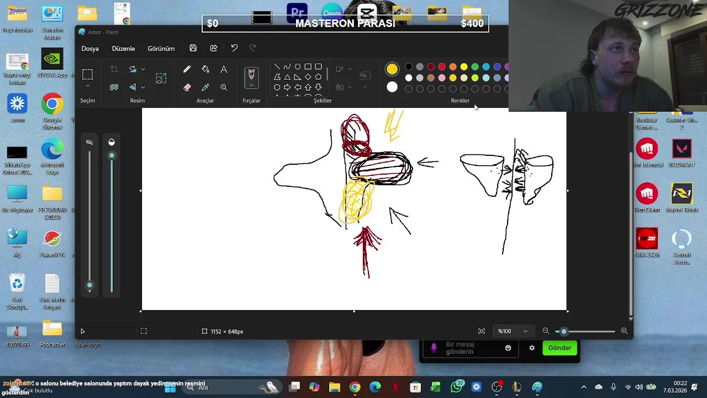Expand the Flip dropdown arrow
The width and height of the screenshot is (707, 398).
[143, 87]
